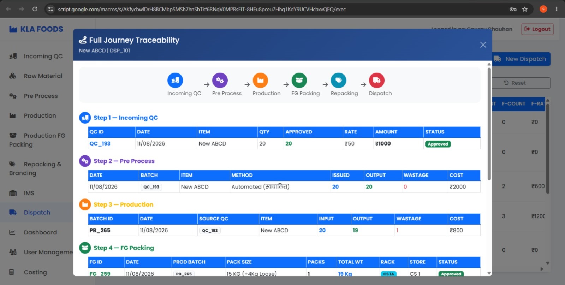Click the QC_193 batch badge in Pre Process row
This screenshot has height=285, width=565.
(x=151, y=187)
